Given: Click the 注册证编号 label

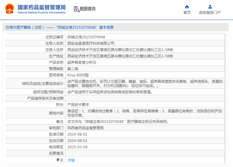Looking at the screenshot, I should click(x=54, y=37).
